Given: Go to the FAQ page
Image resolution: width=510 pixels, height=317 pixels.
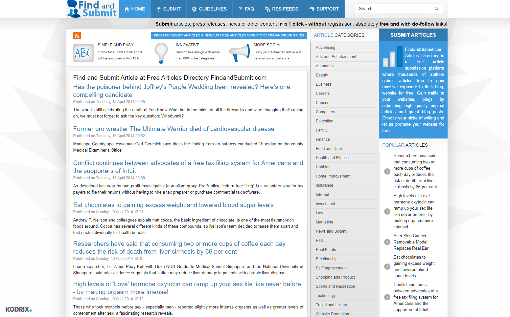Looking at the screenshot, I should [246, 9].
